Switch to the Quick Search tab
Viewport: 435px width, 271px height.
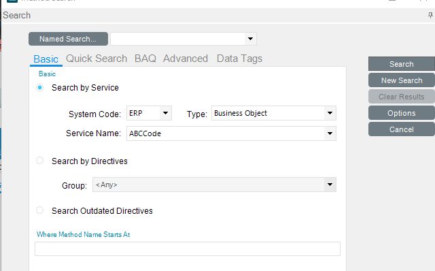pos(97,59)
